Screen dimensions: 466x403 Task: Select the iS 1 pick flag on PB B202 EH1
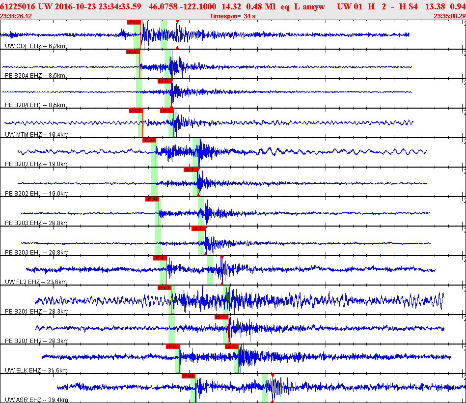coord(191,170)
